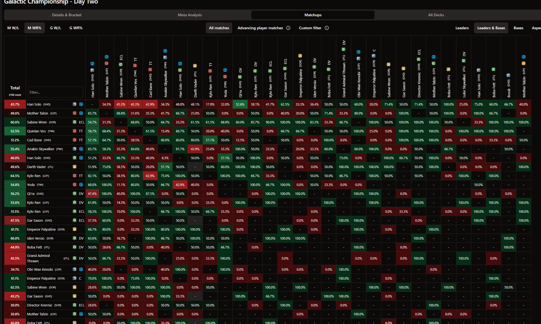541x324 pixels.
Task: Click green Command icon in Grand Admiral Thrawn row
Action: point(75,258)
